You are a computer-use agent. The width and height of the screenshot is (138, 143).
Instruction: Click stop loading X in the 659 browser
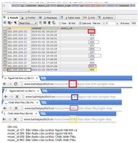(x=15, y=119)
